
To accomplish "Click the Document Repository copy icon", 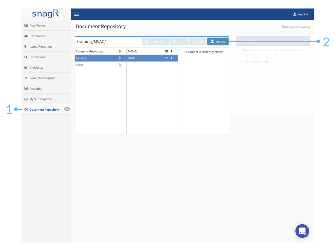I will pyautogui.click(x=26, y=109).
